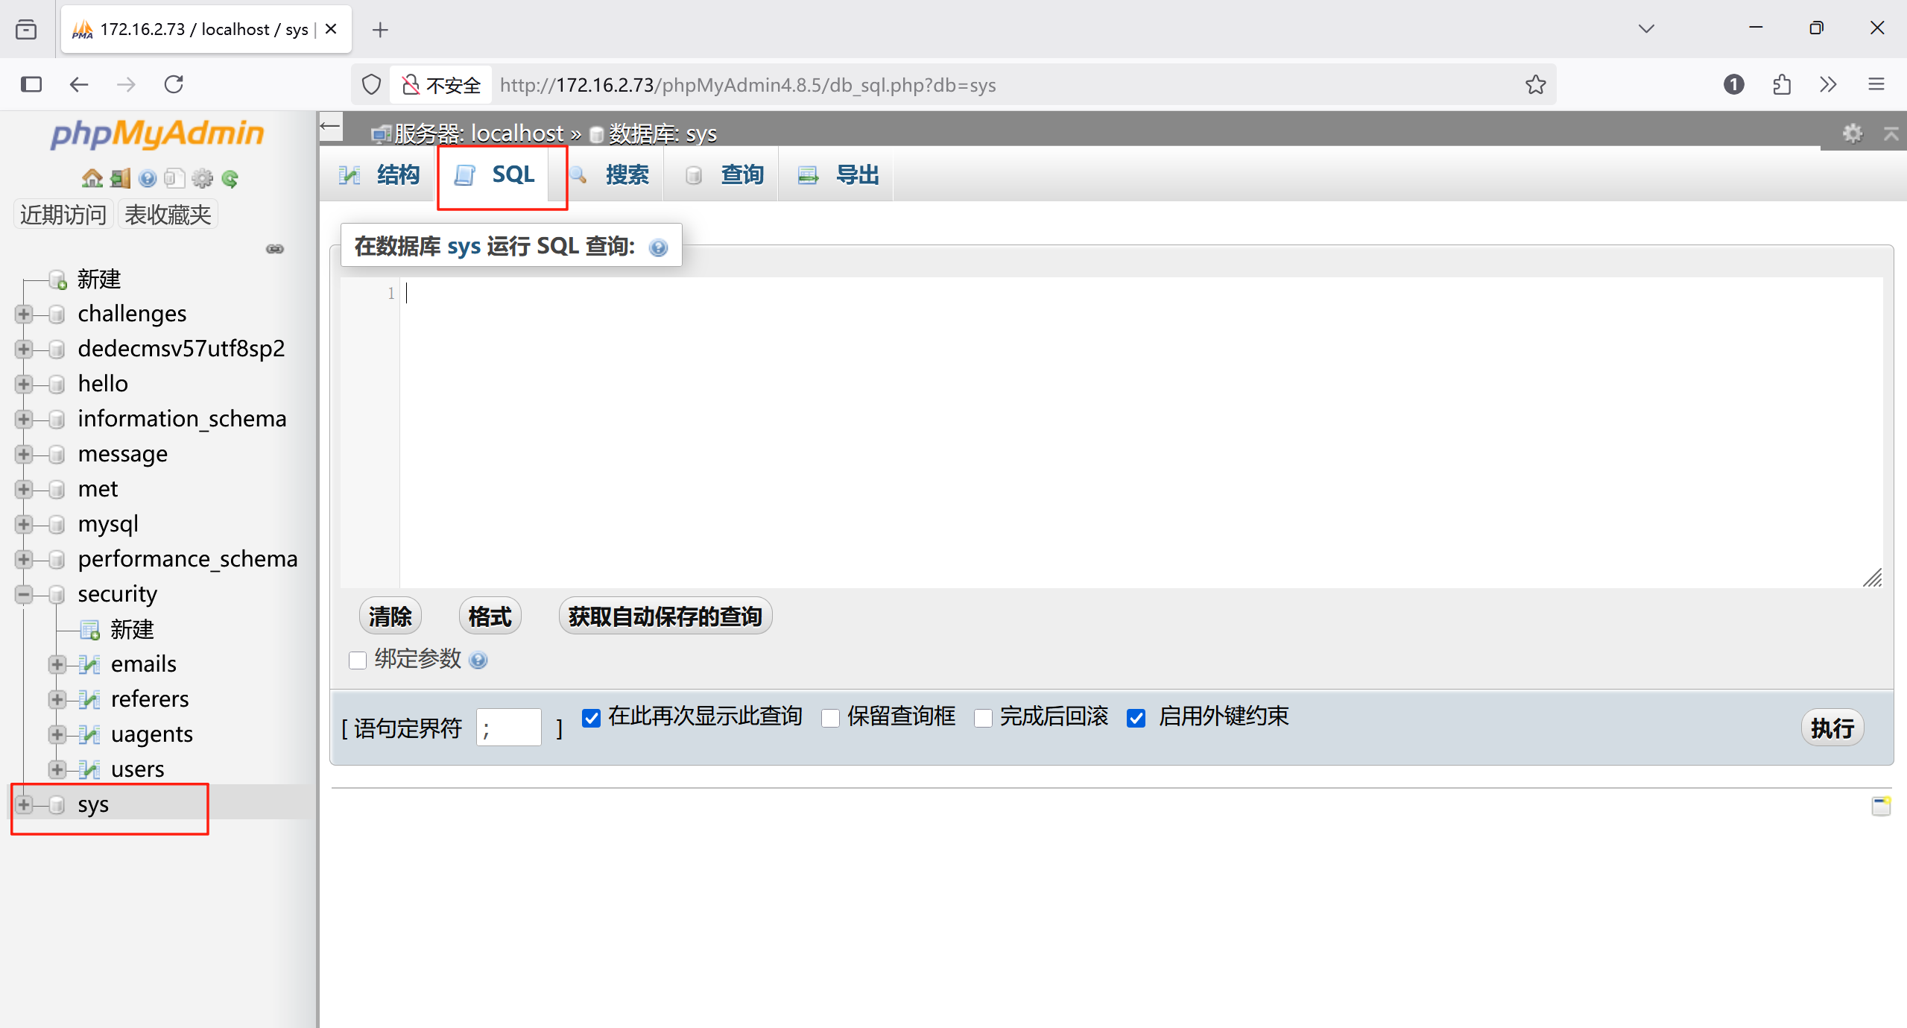Click the 语句定界符 input field

tap(508, 728)
